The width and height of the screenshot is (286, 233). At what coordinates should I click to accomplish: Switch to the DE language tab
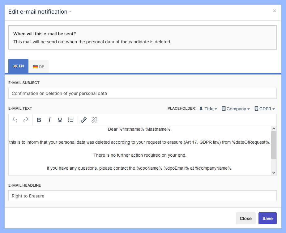pyautogui.click(x=39, y=66)
